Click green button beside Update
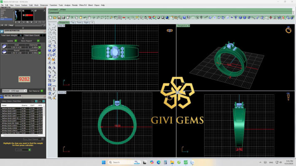Image resolution: width=296 pixels, height=166 pixels. [16, 41]
